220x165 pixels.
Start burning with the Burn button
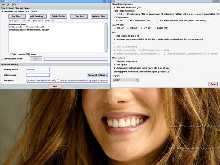pos(55,86)
